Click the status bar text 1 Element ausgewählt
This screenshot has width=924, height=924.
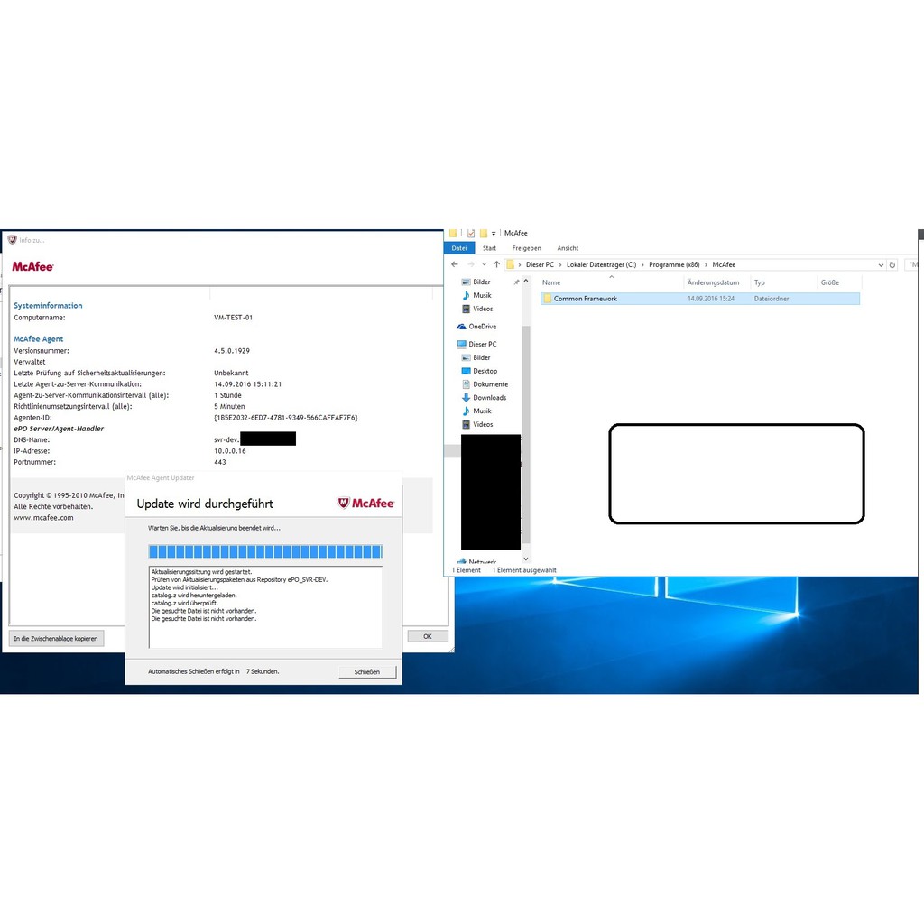click(524, 570)
